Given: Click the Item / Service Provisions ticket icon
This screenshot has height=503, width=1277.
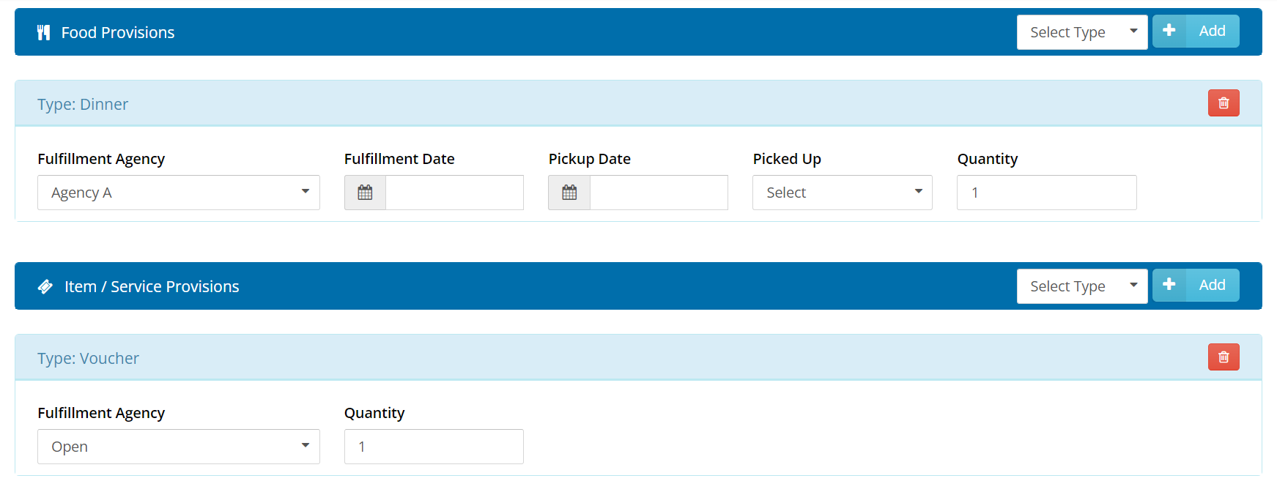Looking at the screenshot, I should [x=45, y=286].
